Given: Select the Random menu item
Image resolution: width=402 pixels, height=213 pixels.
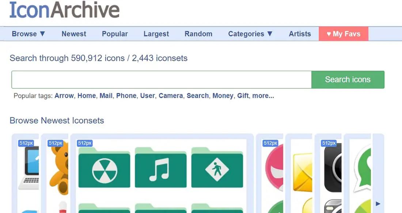Looking at the screenshot, I should [x=198, y=34].
